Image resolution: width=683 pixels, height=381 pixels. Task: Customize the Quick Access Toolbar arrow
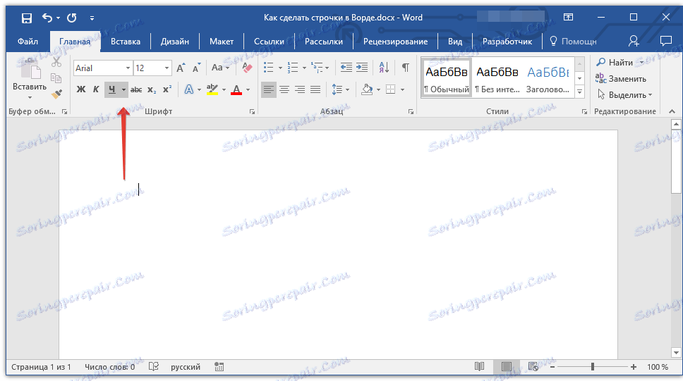(x=92, y=18)
